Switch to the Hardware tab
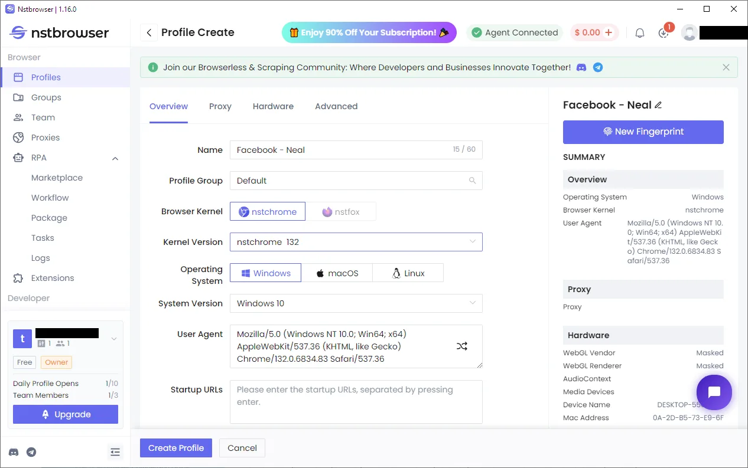Image resolution: width=748 pixels, height=468 pixels. click(273, 106)
